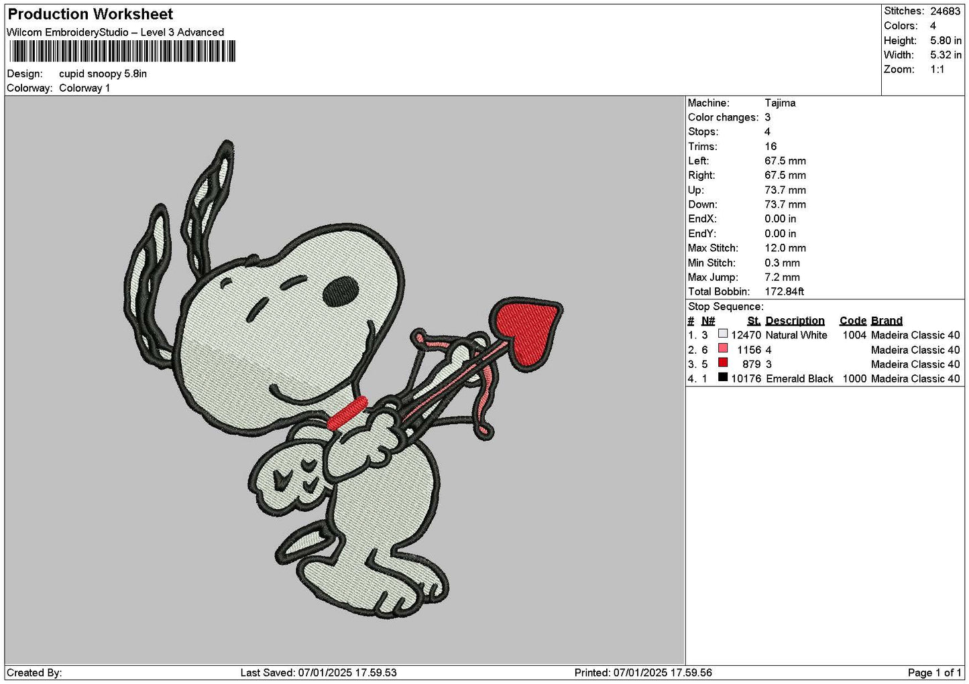Viewport: 969px width, 684px height.
Task: Click the design name "cupid snoopy 5.8in"
Action: (103, 74)
